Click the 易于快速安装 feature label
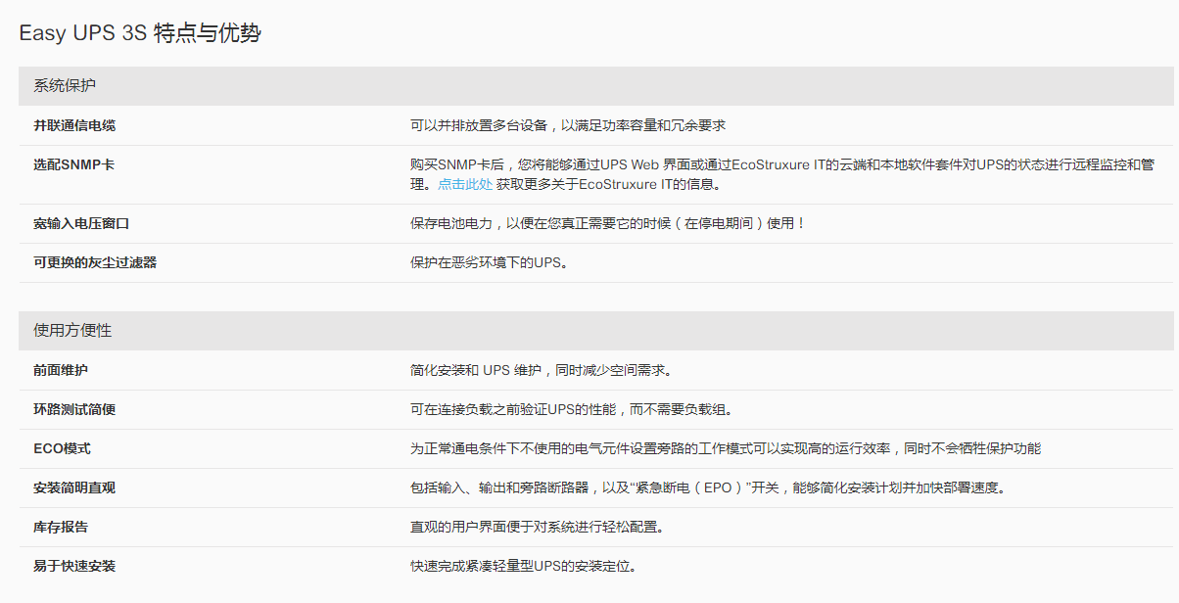 pos(74,566)
